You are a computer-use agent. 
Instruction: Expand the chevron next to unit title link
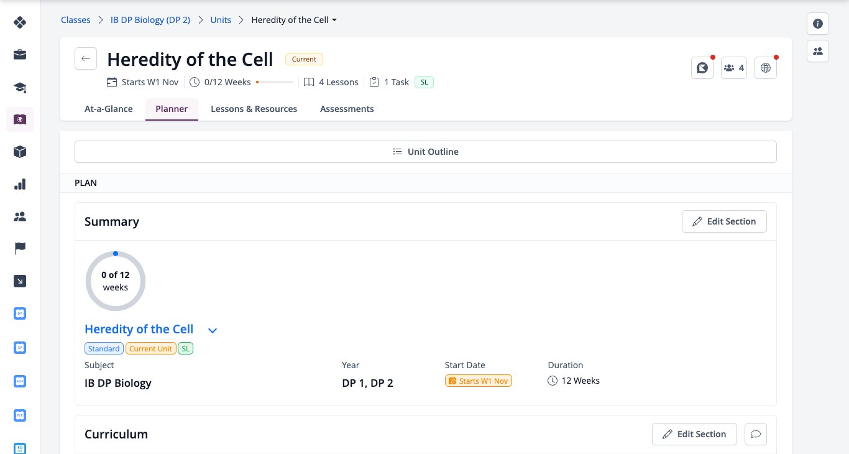[x=213, y=330]
